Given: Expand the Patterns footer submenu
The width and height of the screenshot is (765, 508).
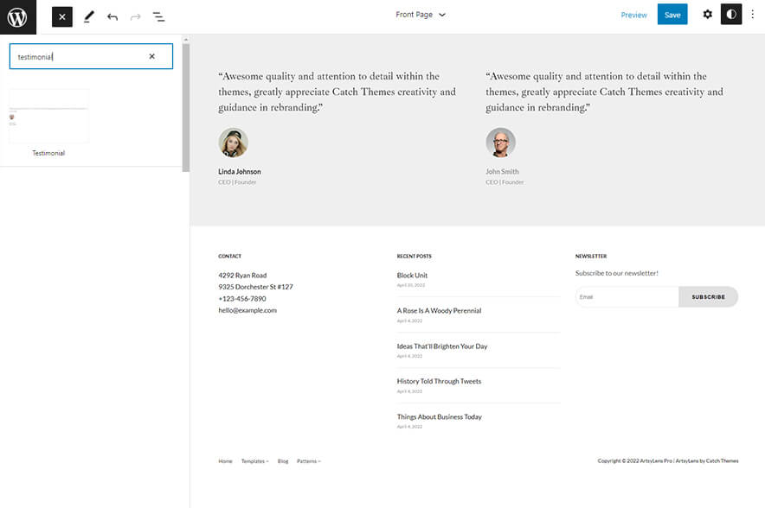Looking at the screenshot, I should 308,461.
